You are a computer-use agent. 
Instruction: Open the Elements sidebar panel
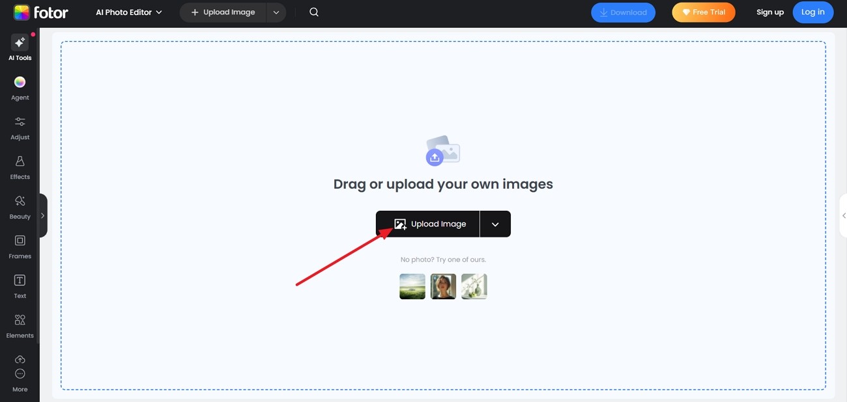point(20,327)
